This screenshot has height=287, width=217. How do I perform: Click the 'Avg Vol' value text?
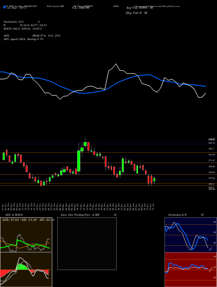(139, 8)
